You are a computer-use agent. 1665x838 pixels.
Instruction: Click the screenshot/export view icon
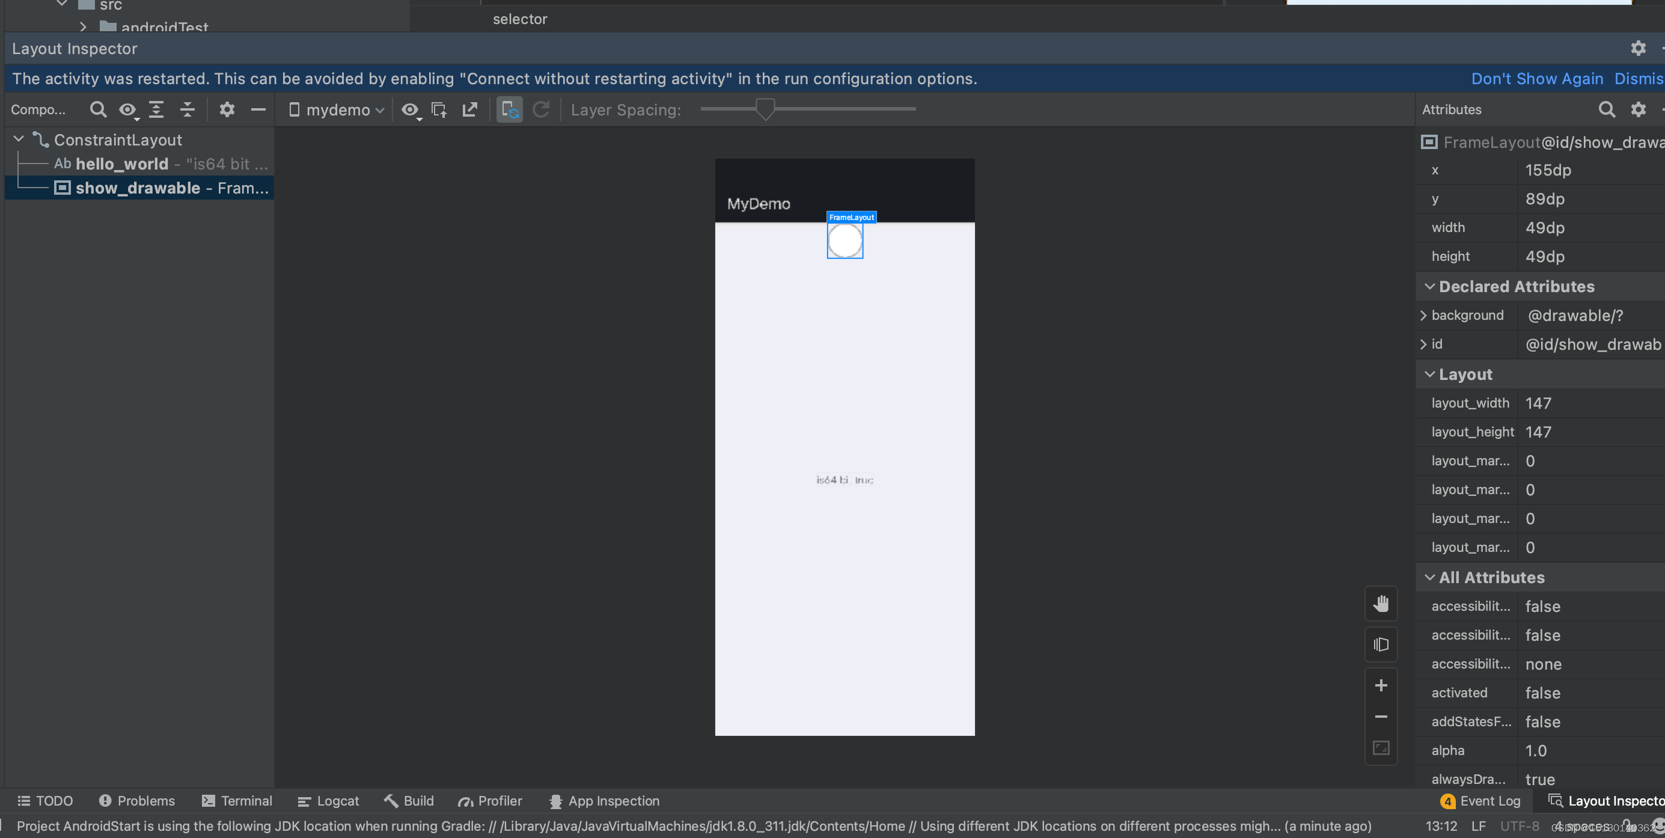pyautogui.click(x=470, y=109)
